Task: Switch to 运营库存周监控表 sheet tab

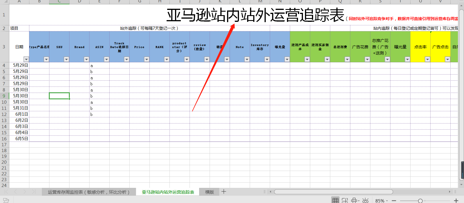Action: (89, 192)
